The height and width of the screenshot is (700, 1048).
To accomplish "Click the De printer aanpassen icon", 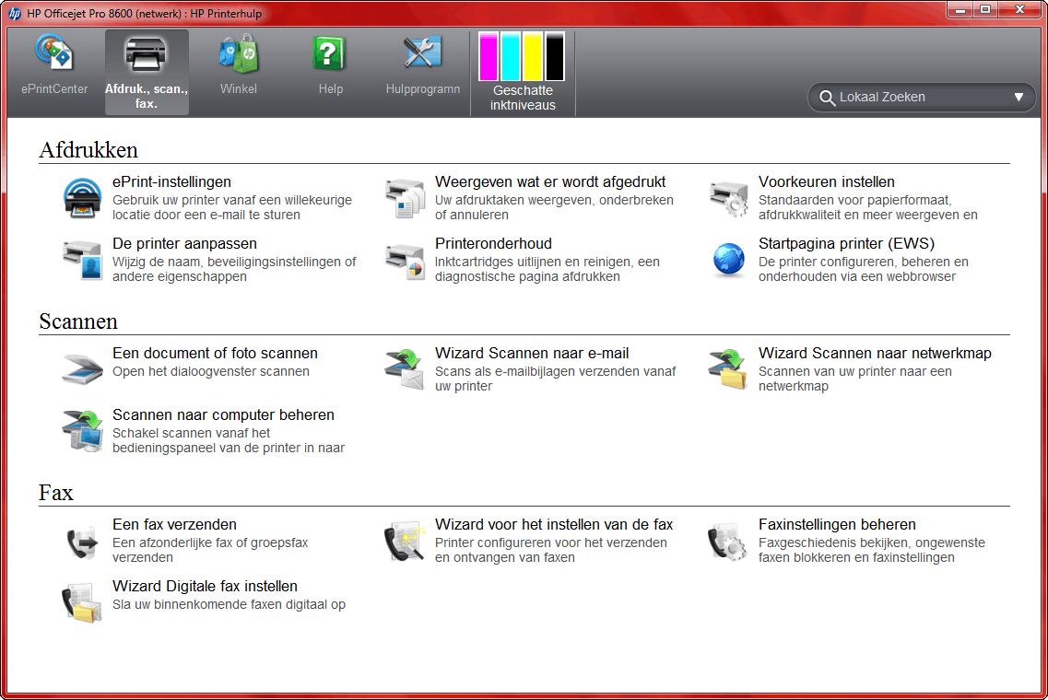I will pos(82,260).
